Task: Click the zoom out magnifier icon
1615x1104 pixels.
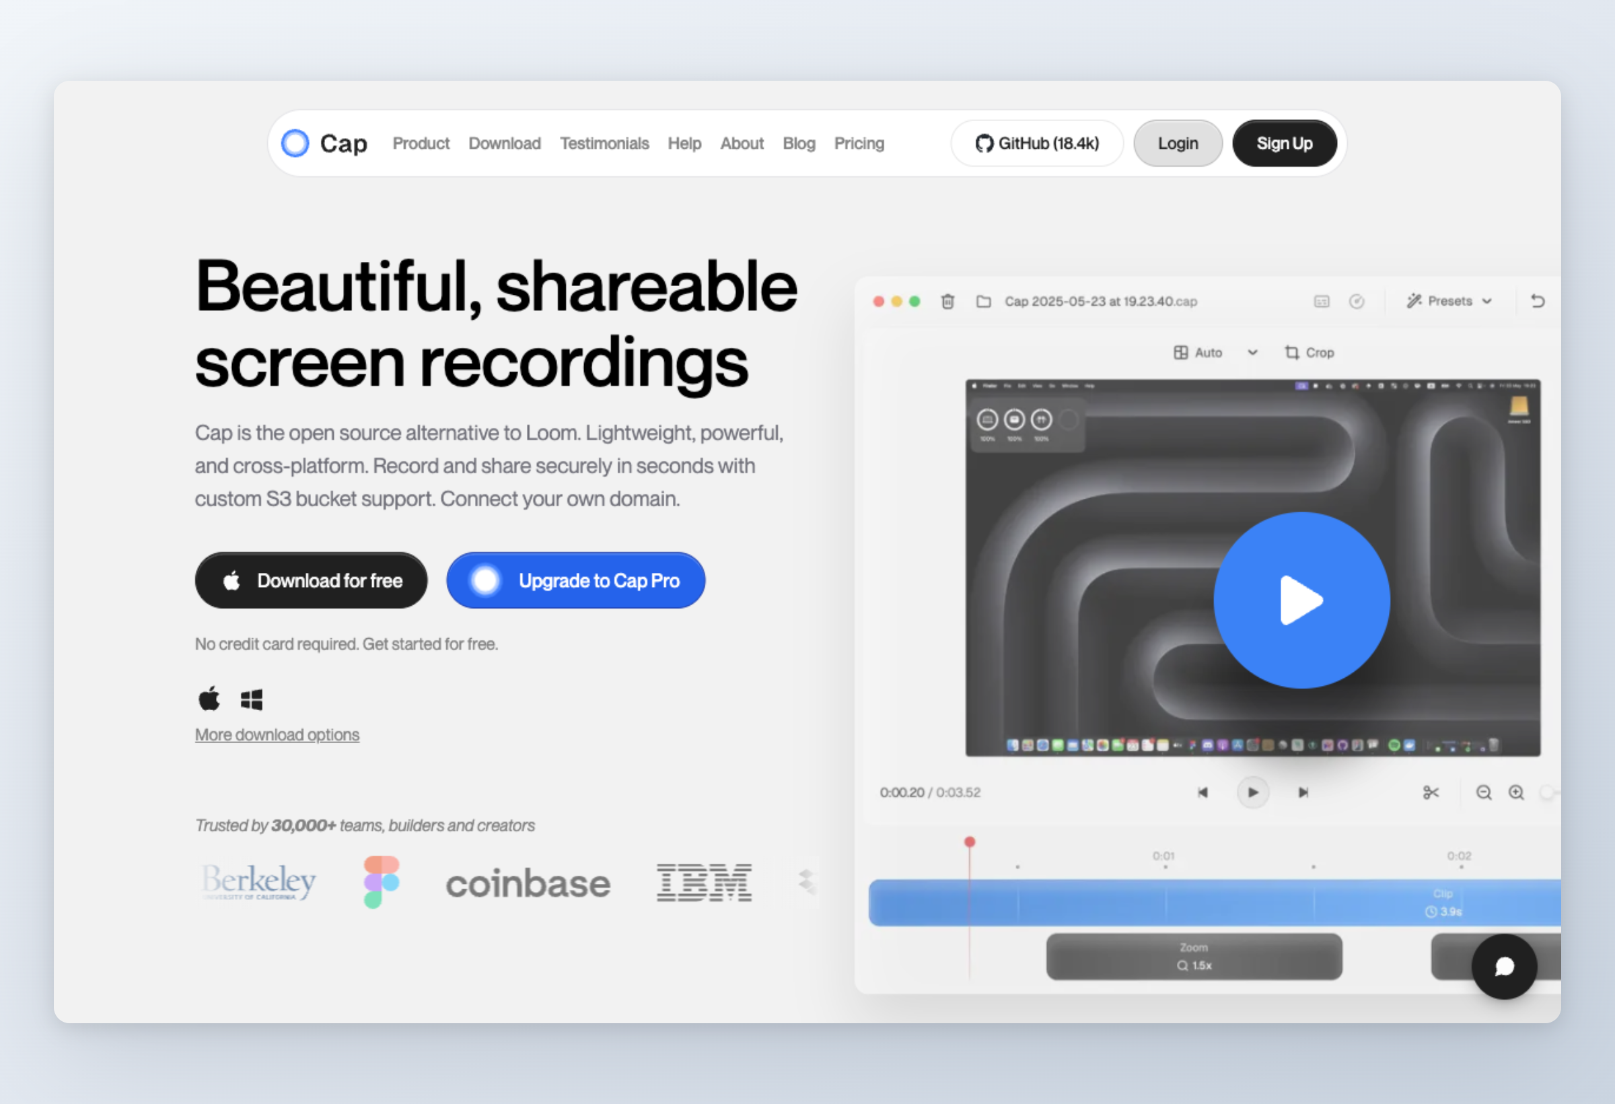Action: [1483, 792]
